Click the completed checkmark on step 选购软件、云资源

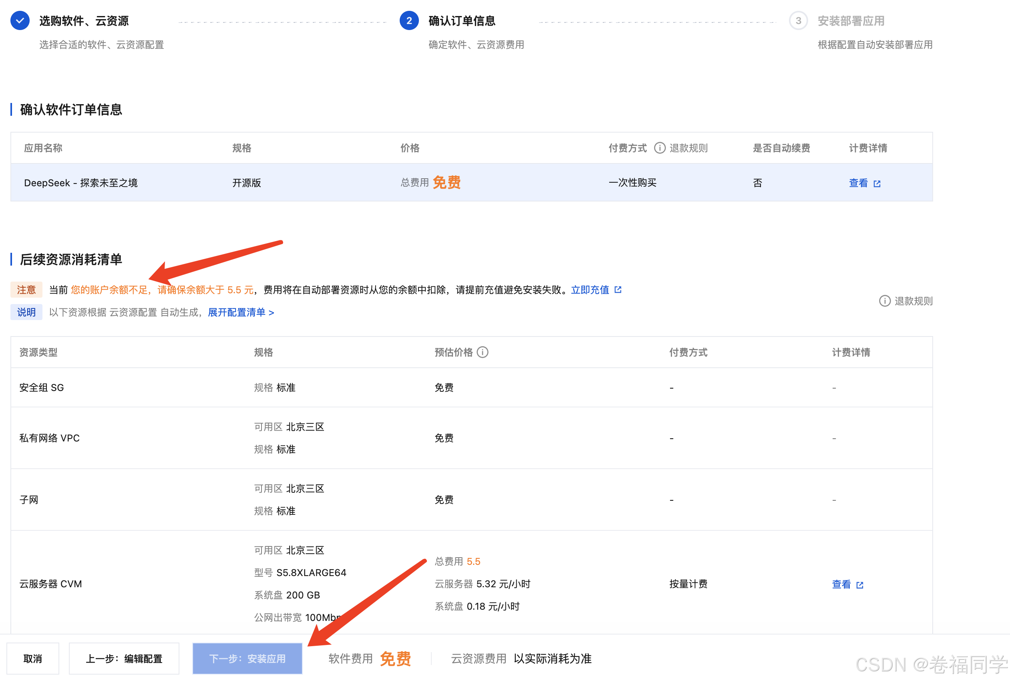tap(20, 20)
